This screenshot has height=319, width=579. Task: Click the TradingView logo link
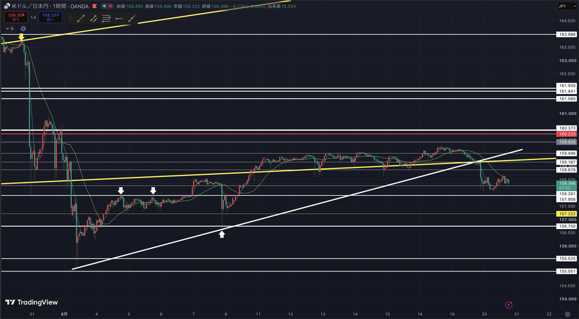point(32,303)
